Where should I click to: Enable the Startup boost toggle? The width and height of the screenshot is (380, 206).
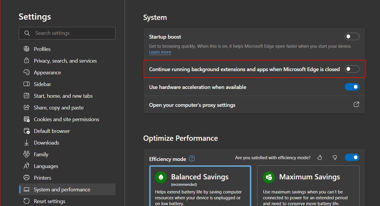352,37
